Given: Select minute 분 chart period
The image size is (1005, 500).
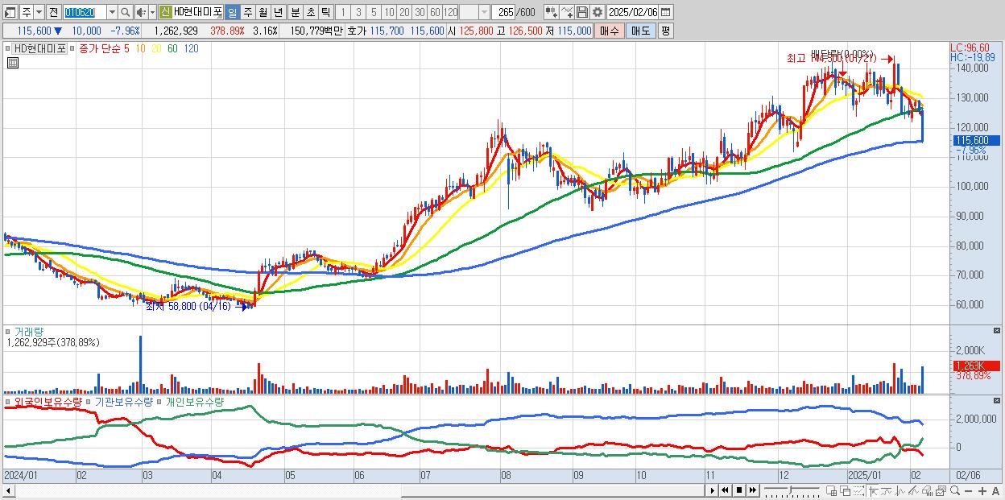Looking at the screenshot, I should [295, 12].
